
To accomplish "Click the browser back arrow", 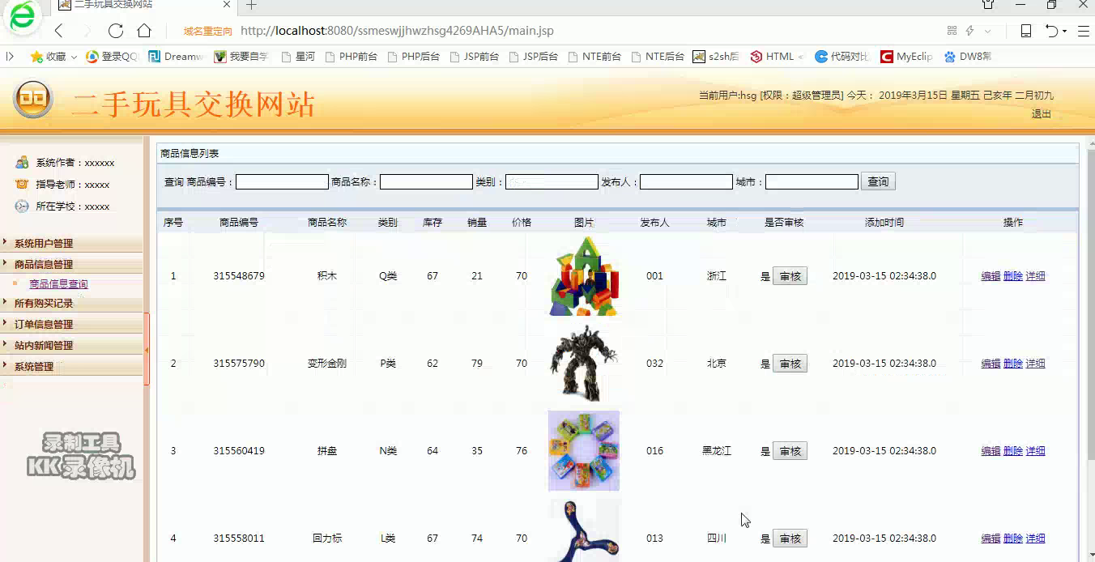I will (58, 31).
